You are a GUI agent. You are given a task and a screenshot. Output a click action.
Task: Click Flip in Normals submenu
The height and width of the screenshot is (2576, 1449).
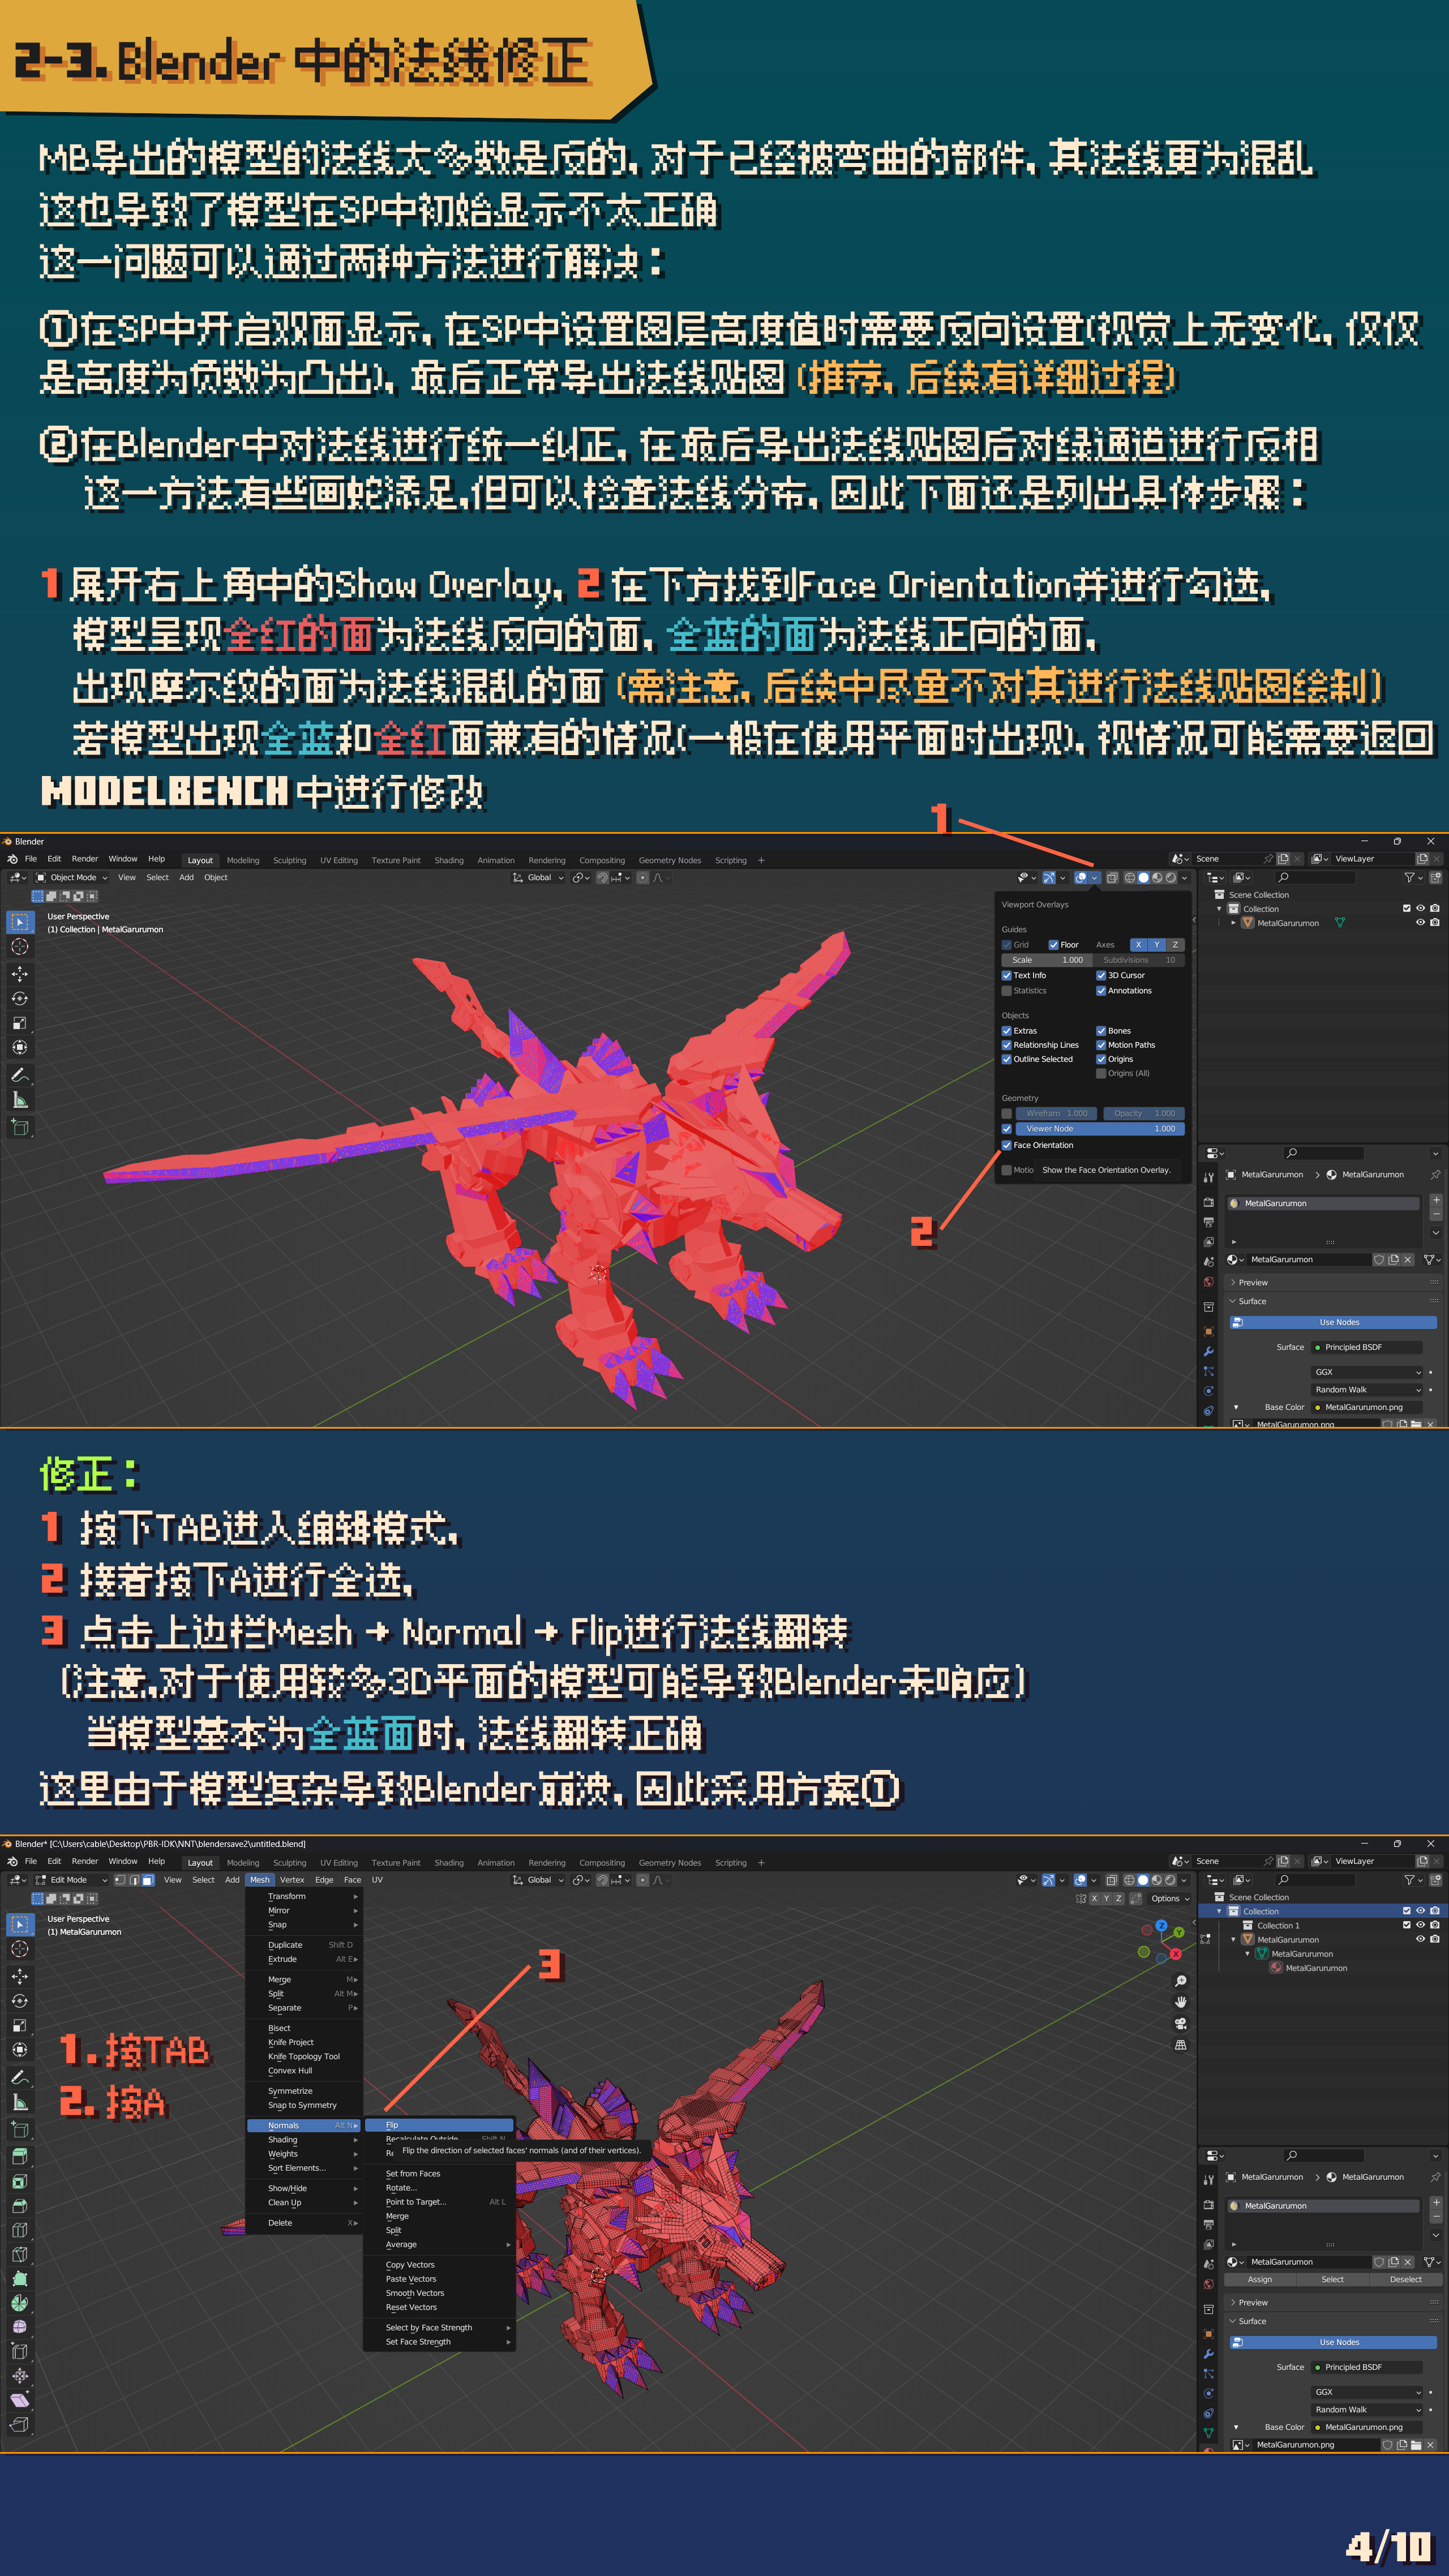[x=439, y=2125]
